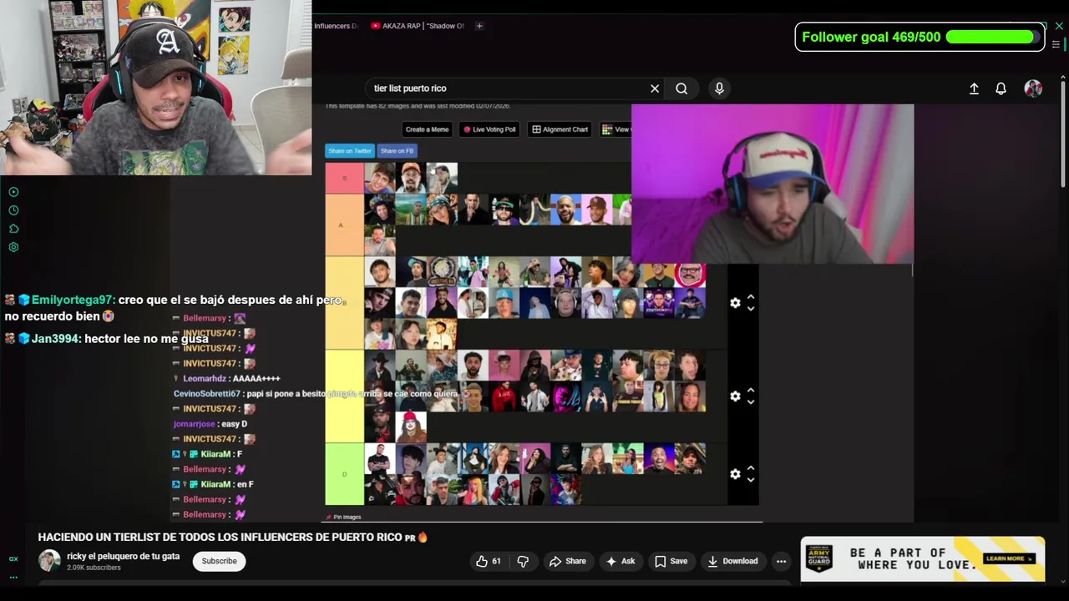Open gear for the tier row directly below A
Image resolution: width=1069 pixels, height=601 pixels.
click(735, 303)
